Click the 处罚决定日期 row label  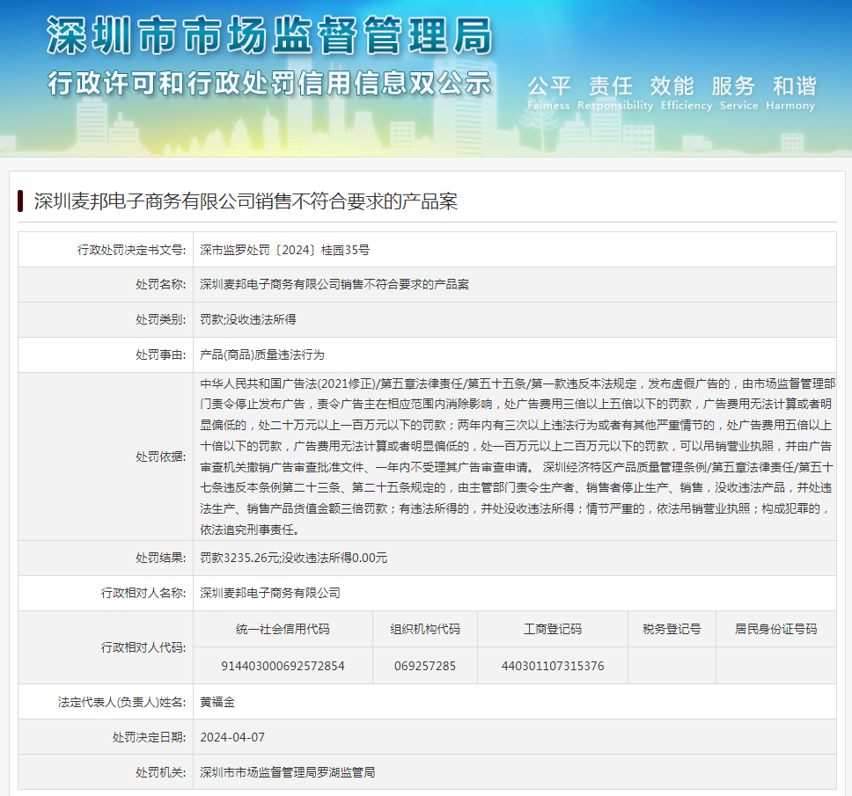point(149,737)
